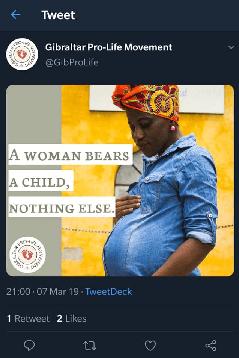View who retweeted via "1 Retweet"
The height and width of the screenshot is (358, 239).
coord(29,319)
